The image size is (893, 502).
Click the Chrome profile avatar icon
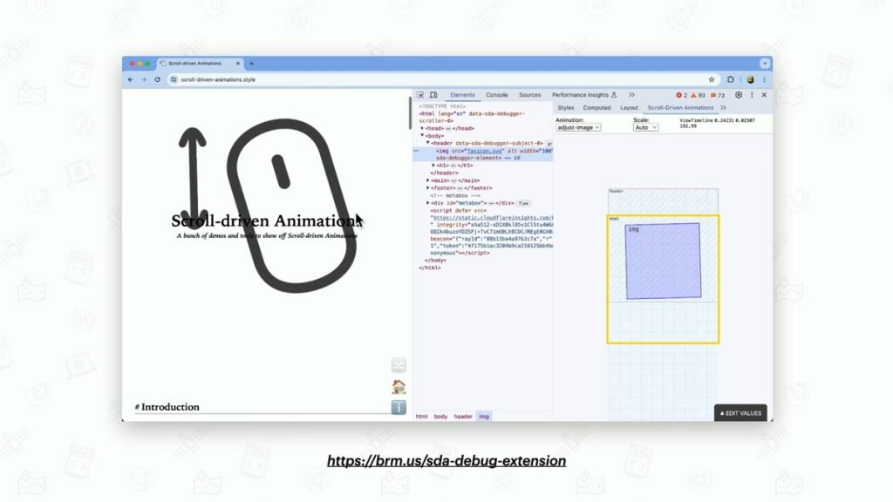[750, 79]
